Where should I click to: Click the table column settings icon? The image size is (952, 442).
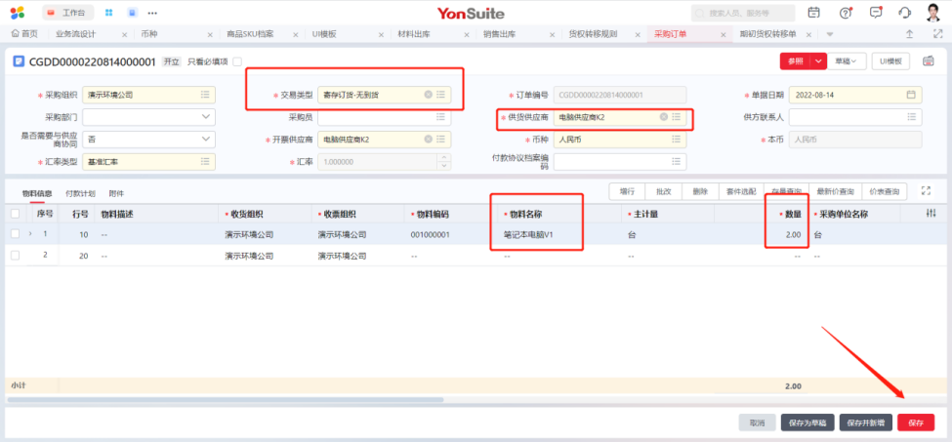click(931, 214)
